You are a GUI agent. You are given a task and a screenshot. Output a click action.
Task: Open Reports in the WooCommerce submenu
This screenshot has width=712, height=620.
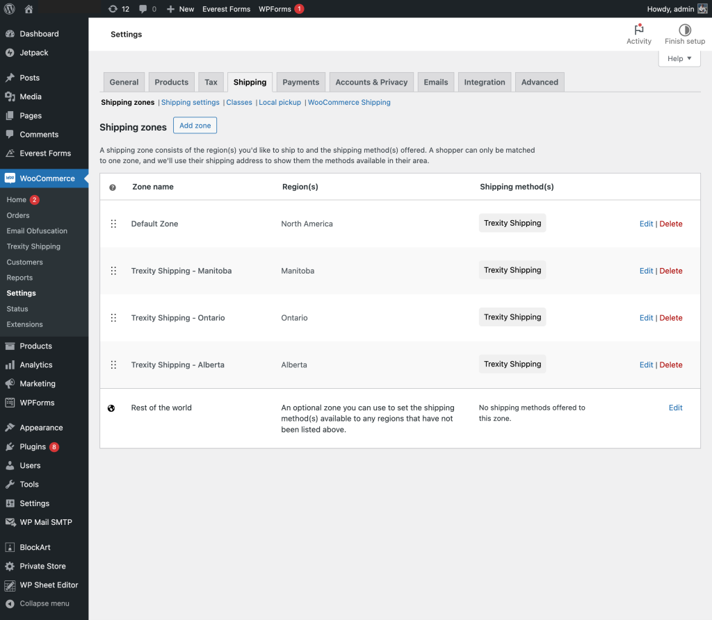(19, 278)
